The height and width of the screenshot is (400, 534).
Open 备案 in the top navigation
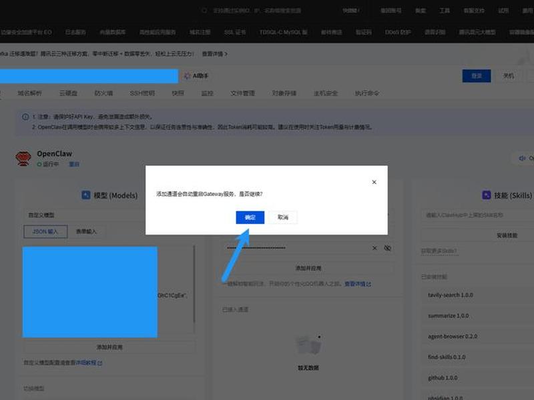[x=421, y=11]
